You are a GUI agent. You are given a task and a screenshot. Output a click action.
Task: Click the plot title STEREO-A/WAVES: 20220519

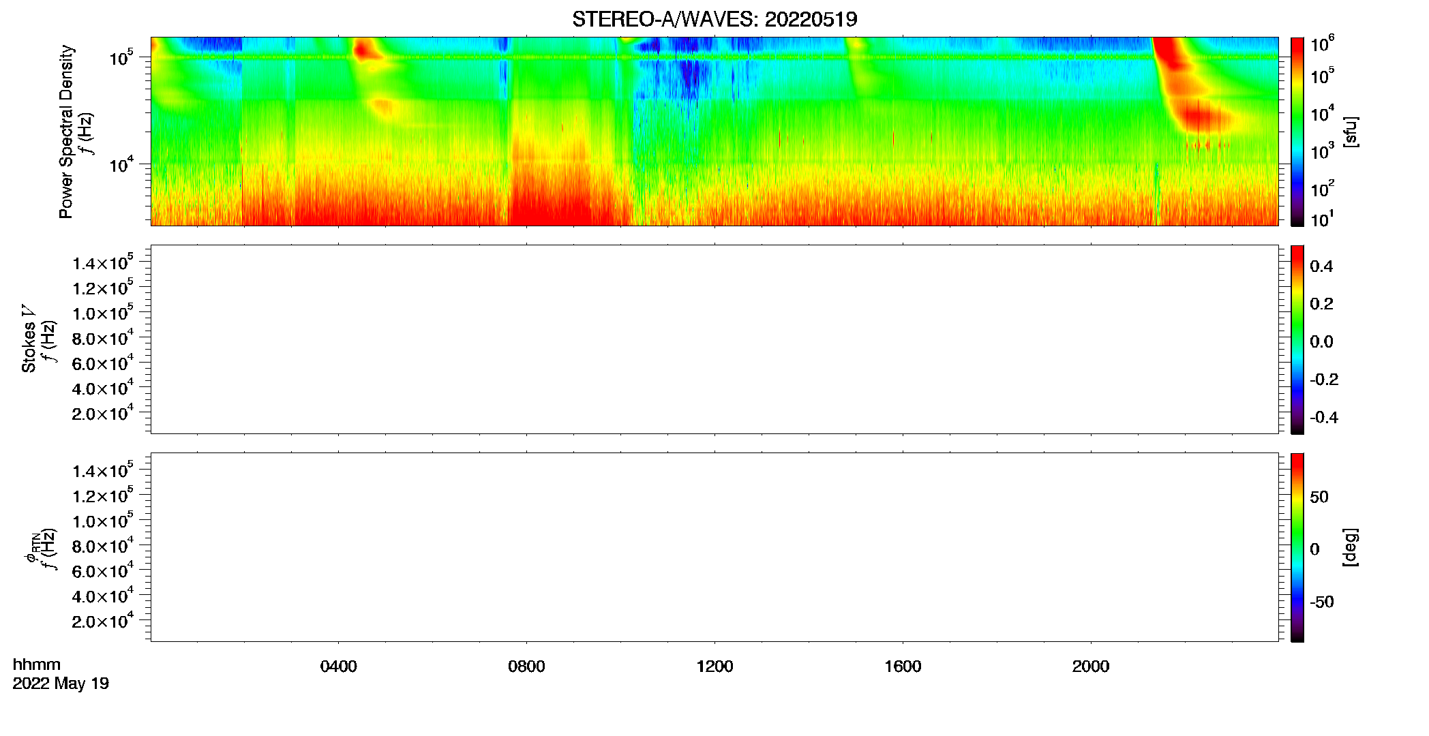(x=714, y=19)
